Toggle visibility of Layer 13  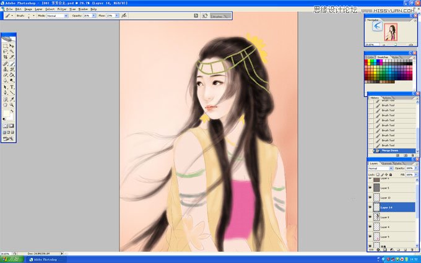click(x=370, y=197)
